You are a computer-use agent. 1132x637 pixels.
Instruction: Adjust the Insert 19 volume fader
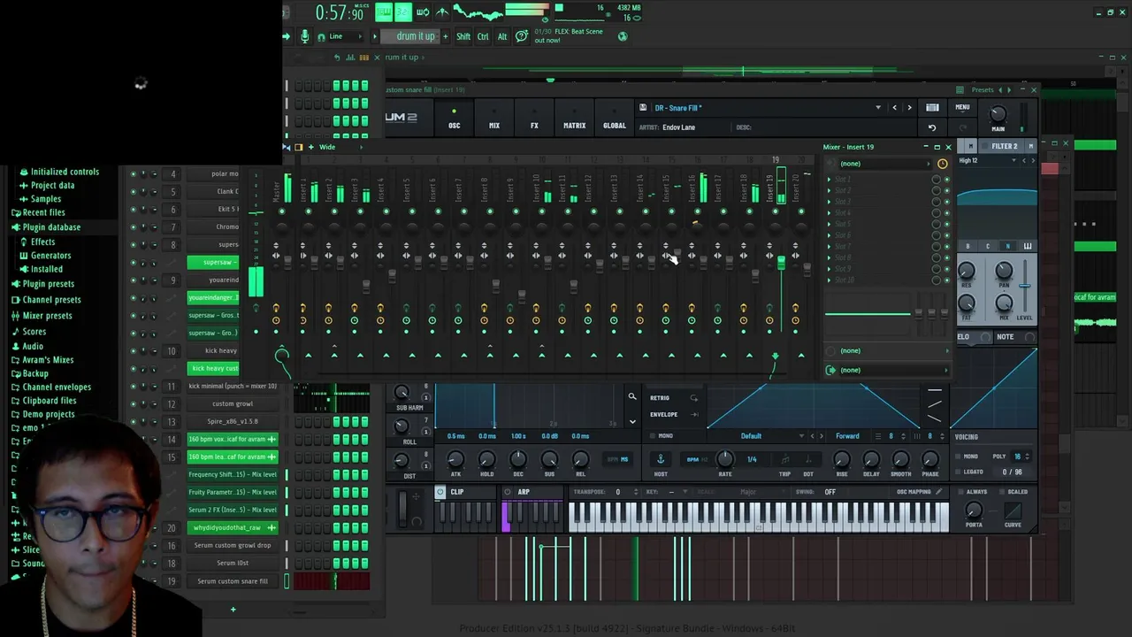781,262
